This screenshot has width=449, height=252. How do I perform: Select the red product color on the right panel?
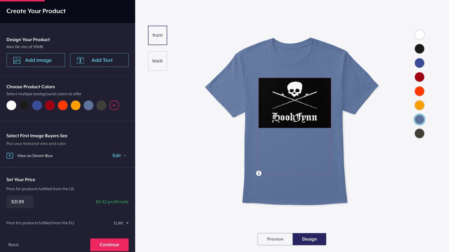click(x=419, y=77)
